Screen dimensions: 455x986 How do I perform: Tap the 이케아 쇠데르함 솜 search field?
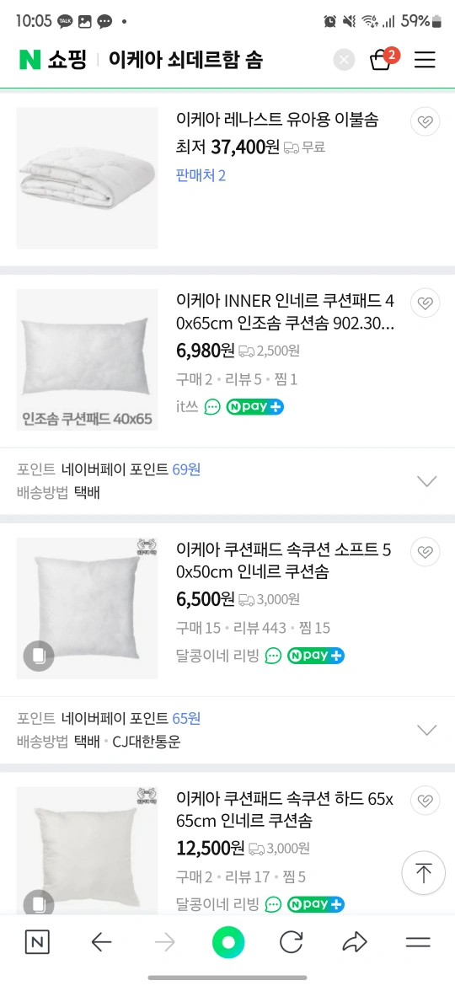pyautogui.click(x=185, y=60)
